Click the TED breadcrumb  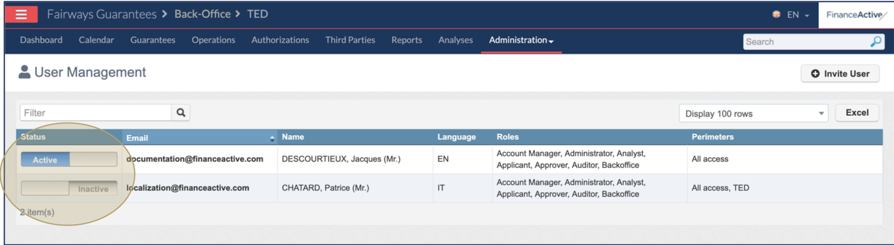(x=257, y=14)
